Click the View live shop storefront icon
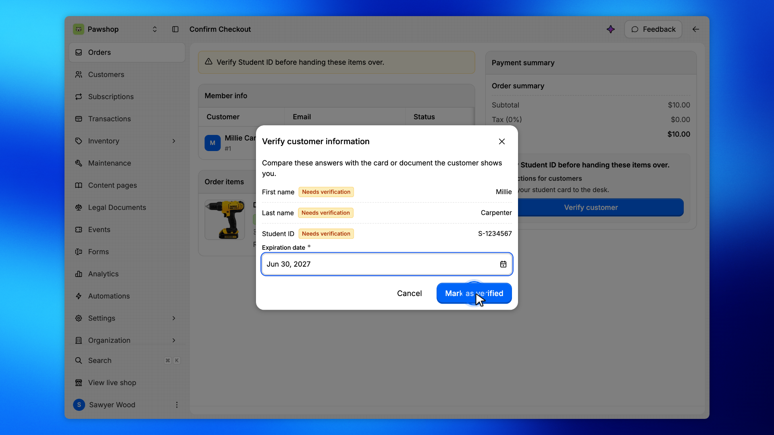Viewport: 774px width, 435px height. pos(79,383)
